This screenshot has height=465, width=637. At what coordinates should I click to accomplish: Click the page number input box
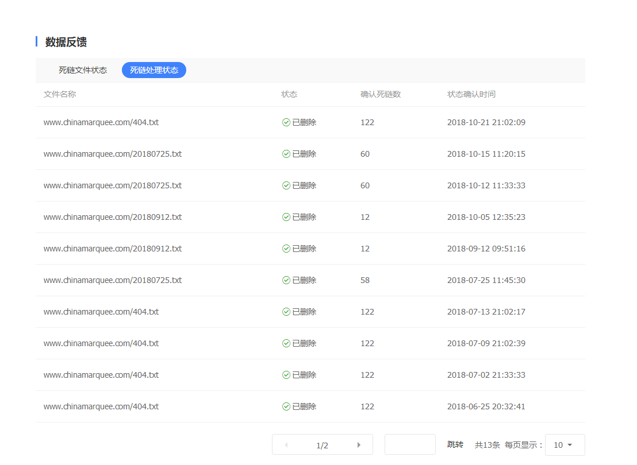(410, 445)
